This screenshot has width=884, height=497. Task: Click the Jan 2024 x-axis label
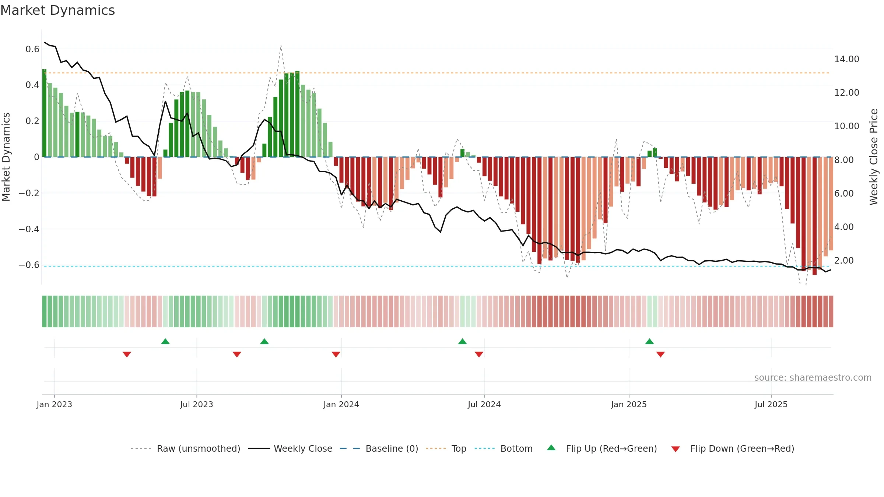tap(341, 404)
